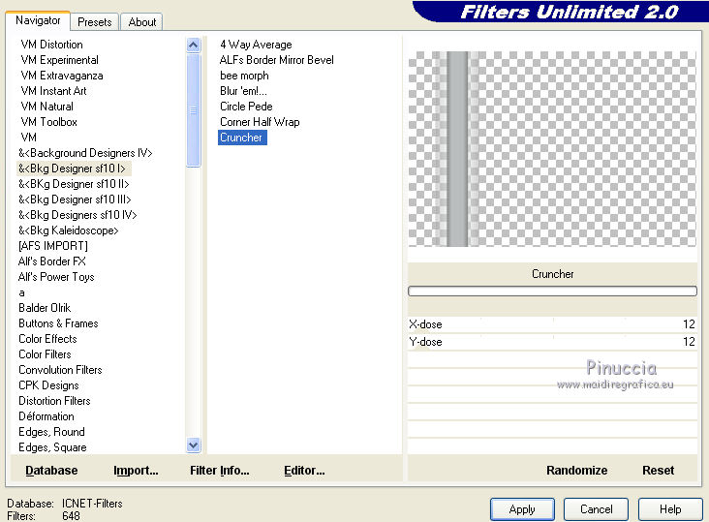The width and height of the screenshot is (709, 522).
Task: Click the category list scroll down arrow
Action: (193, 445)
